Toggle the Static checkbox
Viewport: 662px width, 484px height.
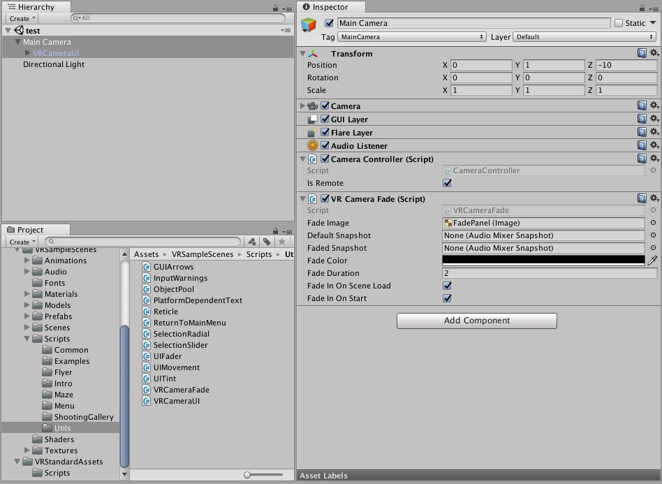[x=619, y=23]
